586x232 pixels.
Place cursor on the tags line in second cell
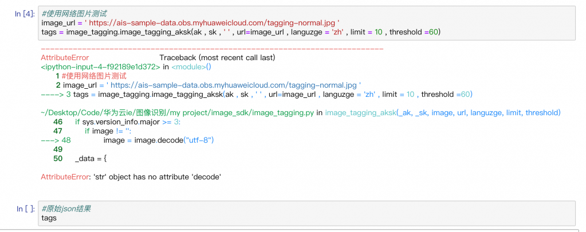pyautogui.click(x=49, y=218)
